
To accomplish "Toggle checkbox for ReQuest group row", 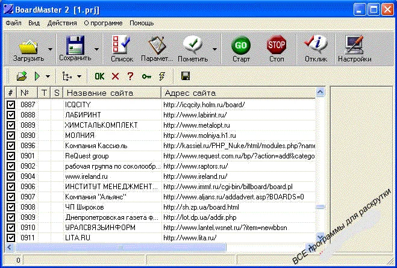I will pos(11,156).
